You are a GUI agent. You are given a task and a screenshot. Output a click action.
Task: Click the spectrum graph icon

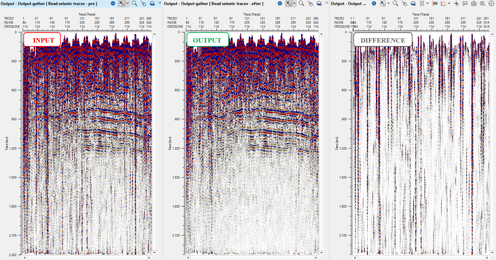[x=444, y=3]
